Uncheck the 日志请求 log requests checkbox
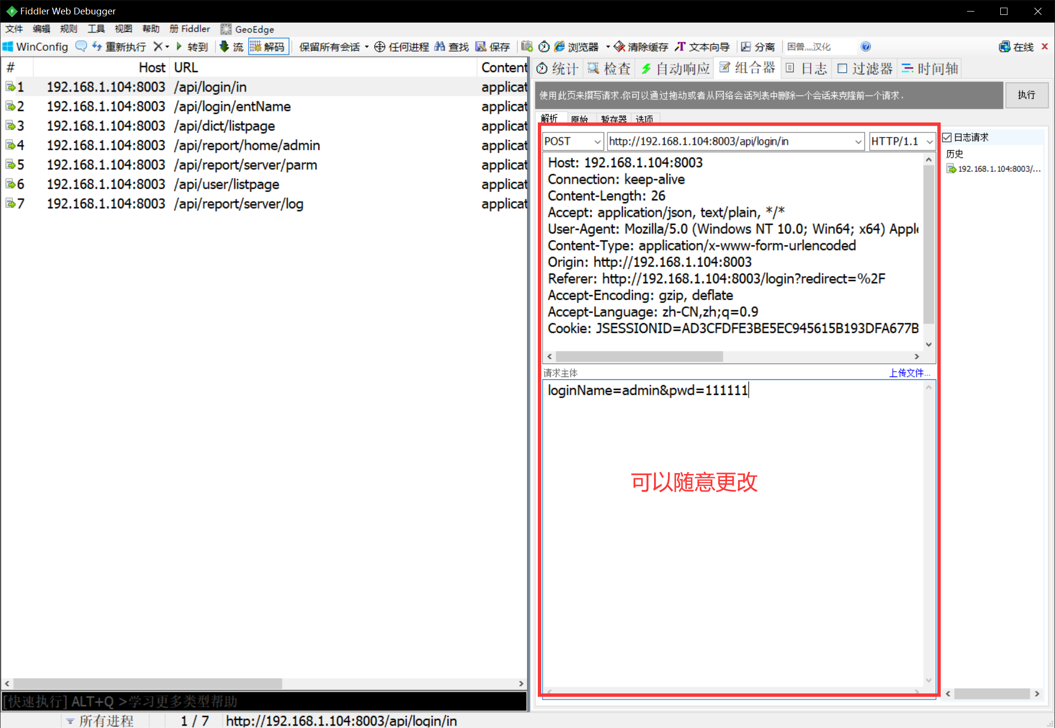 [947, 138]
